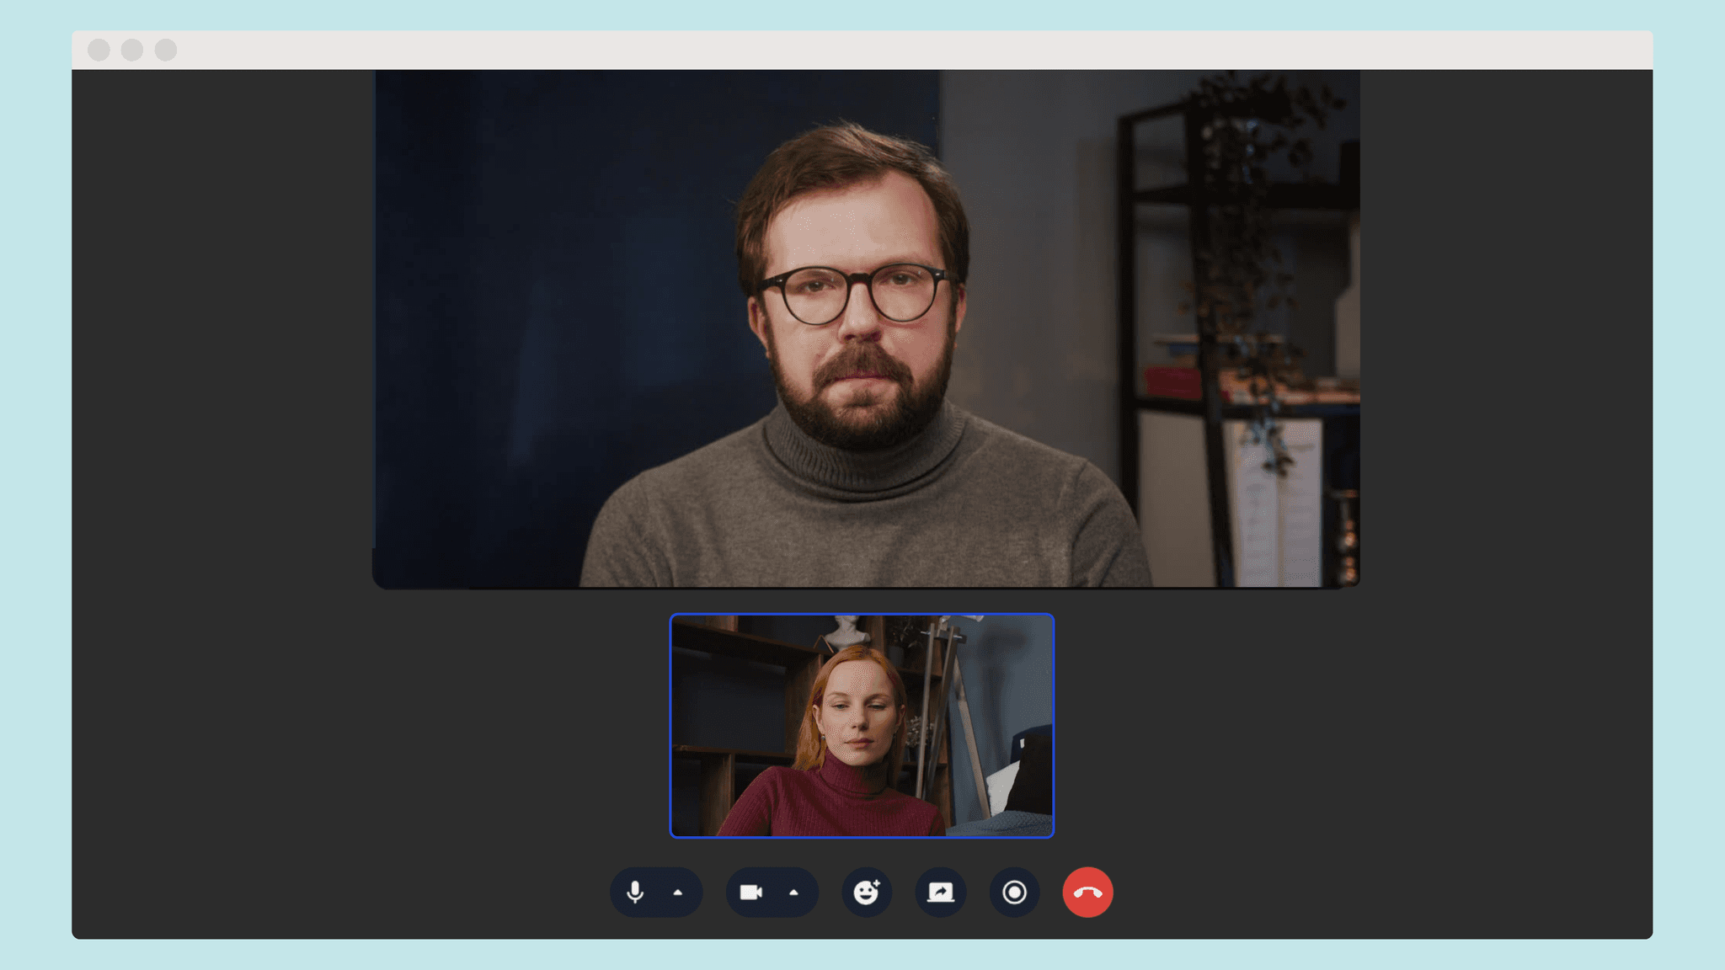The height and width of the screenshot is (970, 1725).
Task: Mute the microphone
Action: pos(635,893)
